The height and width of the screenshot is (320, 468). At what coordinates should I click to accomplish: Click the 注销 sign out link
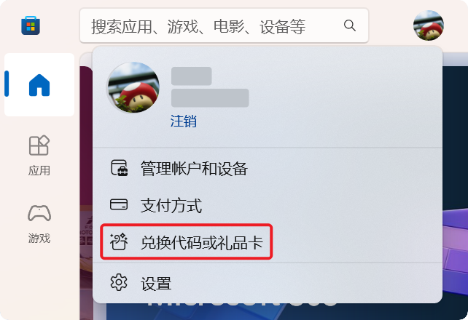[183, 121]
